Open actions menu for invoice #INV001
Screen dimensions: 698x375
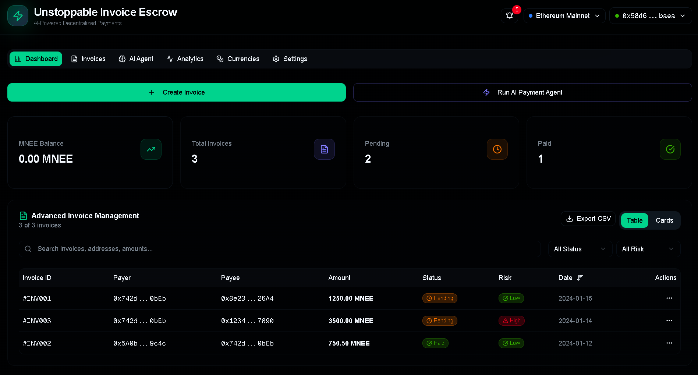669,298
